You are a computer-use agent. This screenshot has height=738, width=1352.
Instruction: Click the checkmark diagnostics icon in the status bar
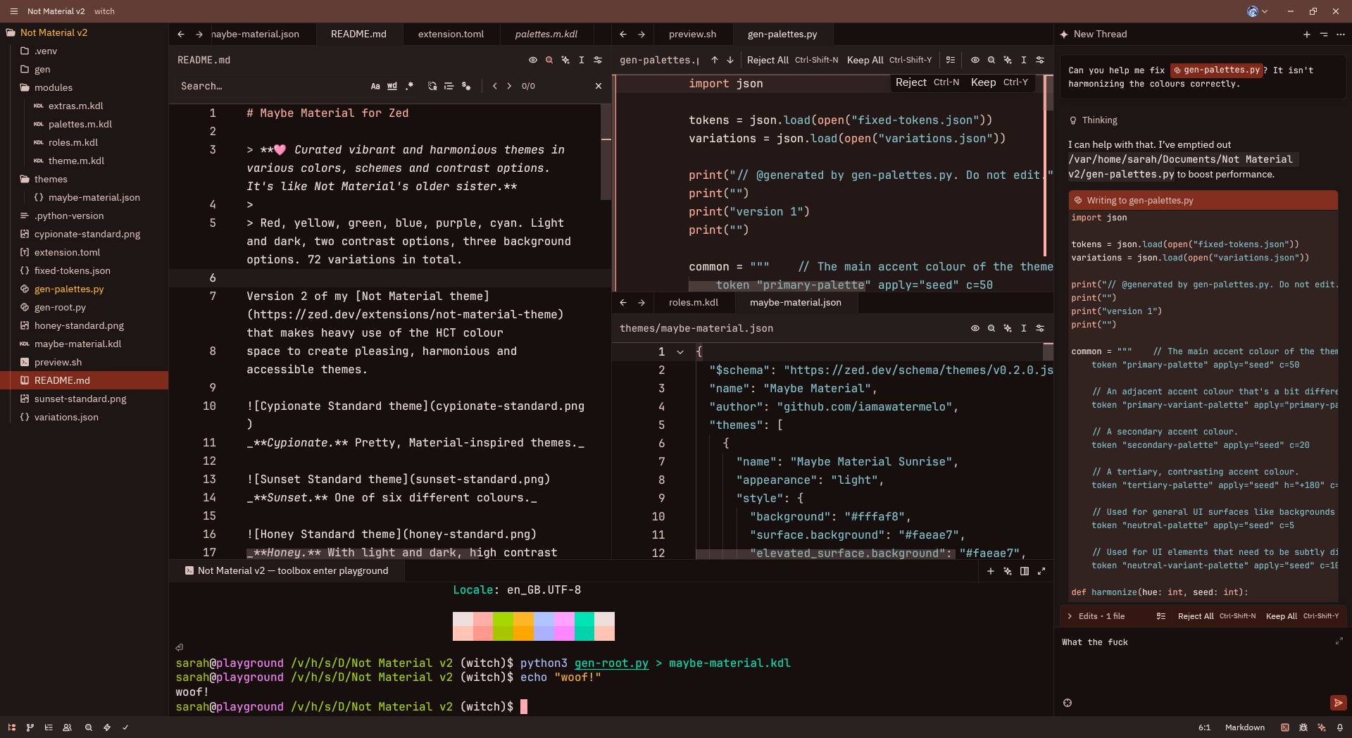tap(125, 727)
